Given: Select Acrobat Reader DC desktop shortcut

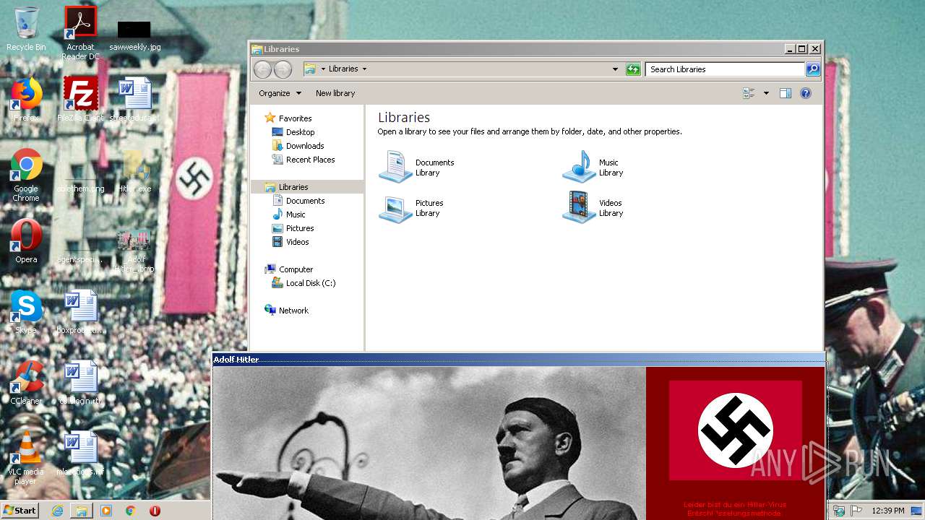Looking at the screenshot, I should (80, 33).
